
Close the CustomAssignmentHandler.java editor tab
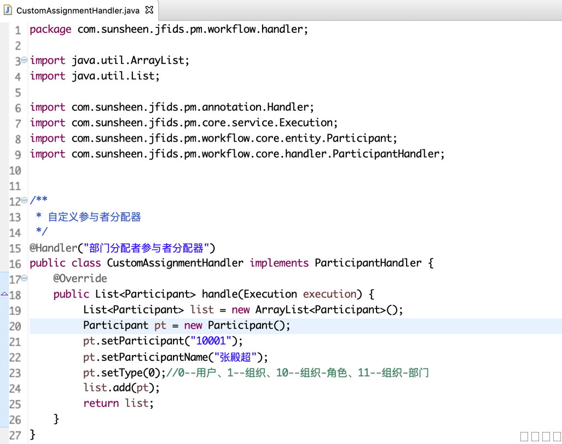coord(149,10)
